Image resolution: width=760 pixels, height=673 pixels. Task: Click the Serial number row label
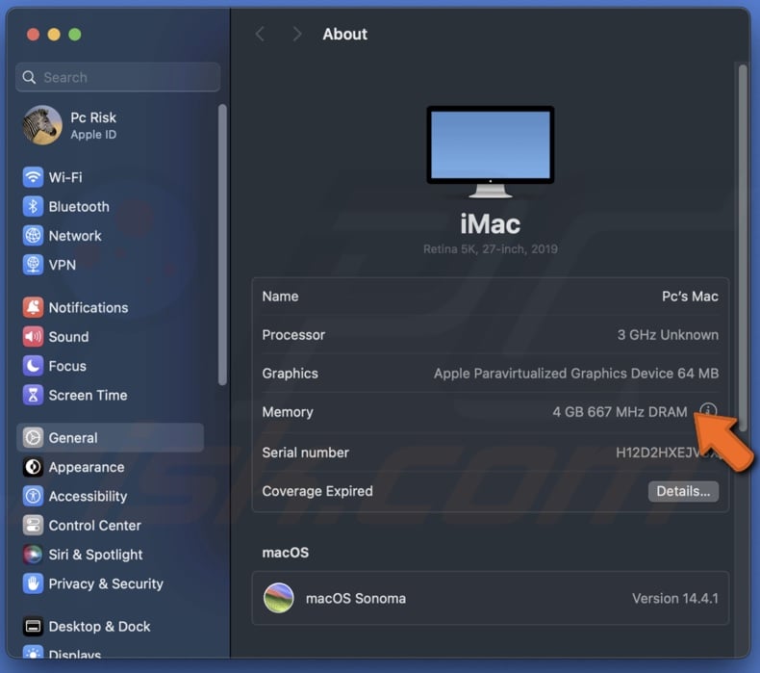tap(305, 453)
